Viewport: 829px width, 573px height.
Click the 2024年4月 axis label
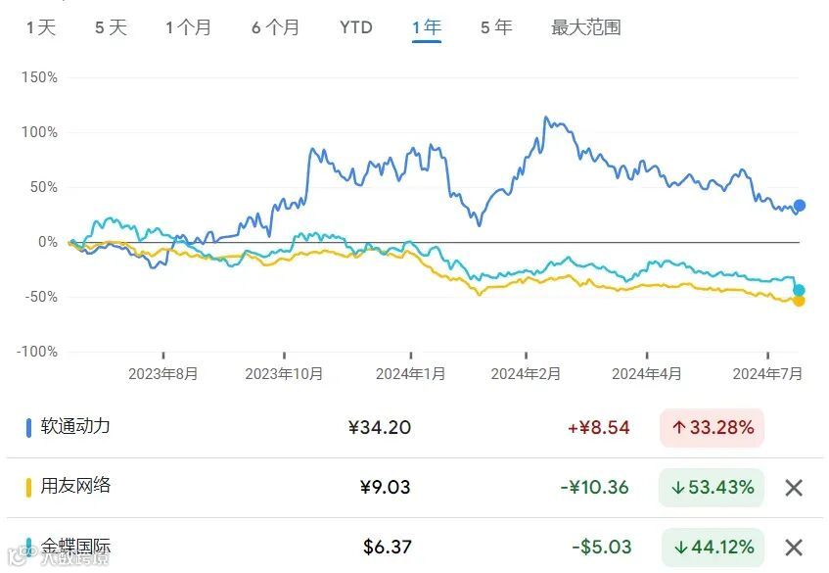(x=647, y=374)
